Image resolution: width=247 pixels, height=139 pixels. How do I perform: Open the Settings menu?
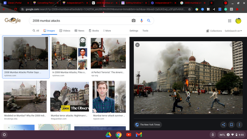[134, 31]
